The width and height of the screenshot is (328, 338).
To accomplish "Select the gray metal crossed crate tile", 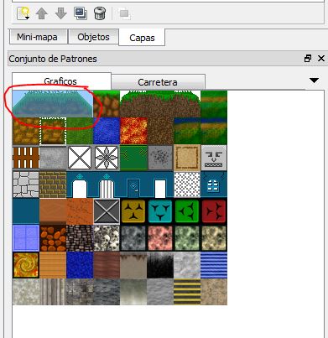I will pos(107,211).
